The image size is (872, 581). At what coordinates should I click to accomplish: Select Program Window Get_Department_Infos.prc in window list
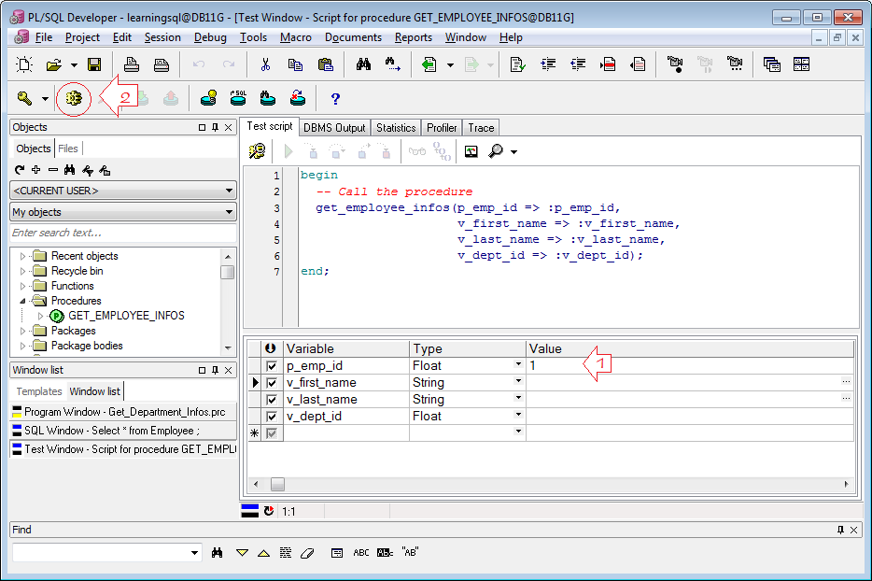[123, 412]
